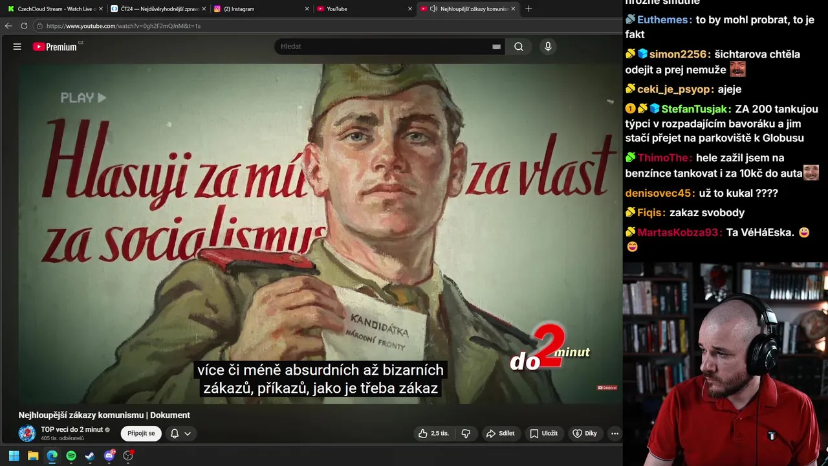Open File Explorer from taskbar
The height and width of the screenshot is (466, 828).
click(x=33, y=456)
